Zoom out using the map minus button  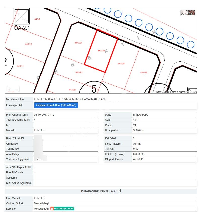click(x=16, y=89)
